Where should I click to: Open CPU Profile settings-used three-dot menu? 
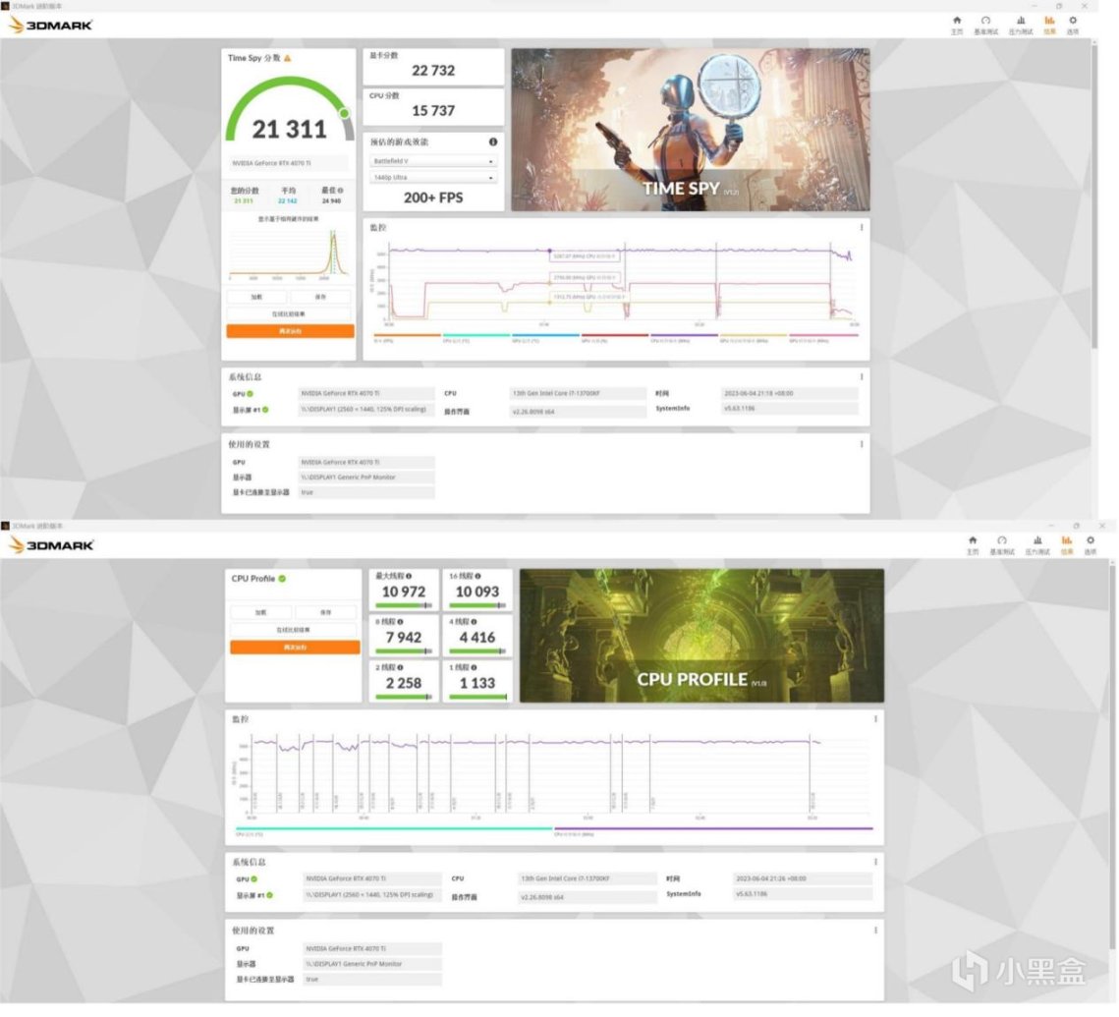click(876, 931)
